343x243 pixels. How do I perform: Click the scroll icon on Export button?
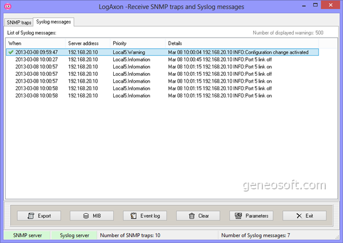click(x=31, y=216)
